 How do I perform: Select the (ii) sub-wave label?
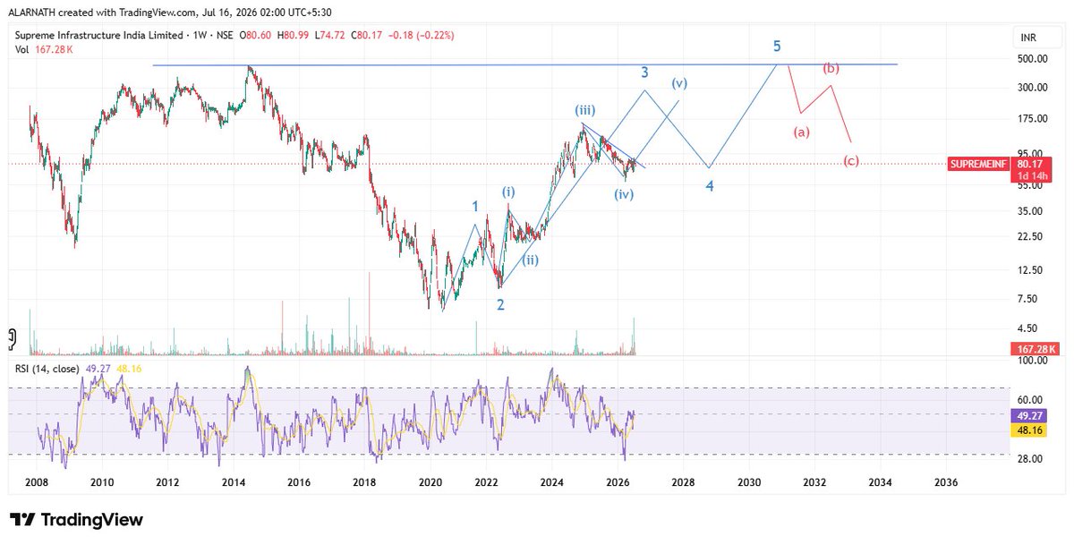(530, 260)
